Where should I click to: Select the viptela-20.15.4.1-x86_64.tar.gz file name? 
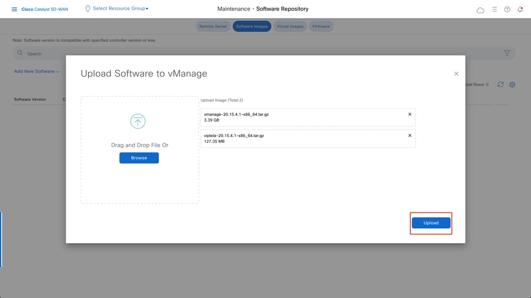click(234, 135)
